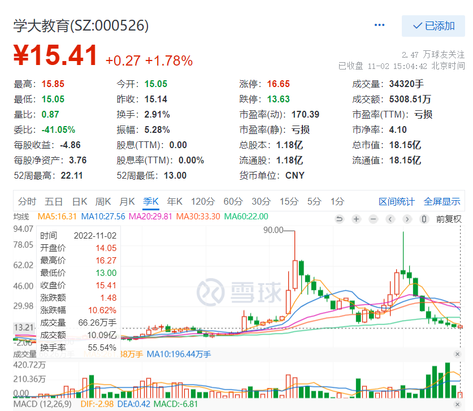The width and height of the screenshot is (473, 411).
Task: Switch to the 周K tab
Action: (x=103, y=201)
